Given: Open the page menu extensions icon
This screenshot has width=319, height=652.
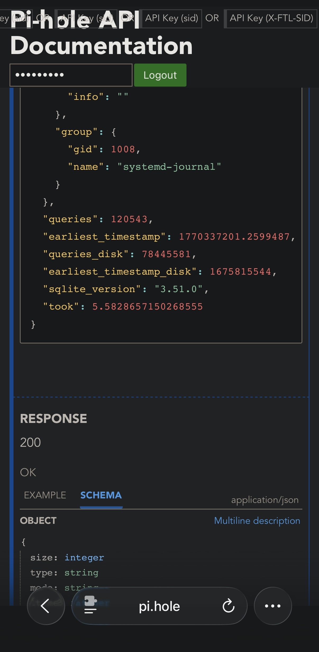Looking at the screenshot, I should [x=90, y=606].
